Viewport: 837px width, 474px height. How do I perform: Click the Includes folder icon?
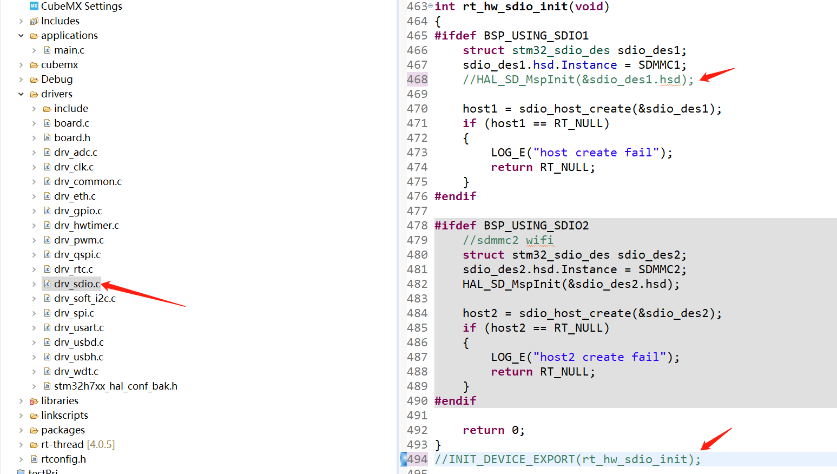click(x=34, y=21)
